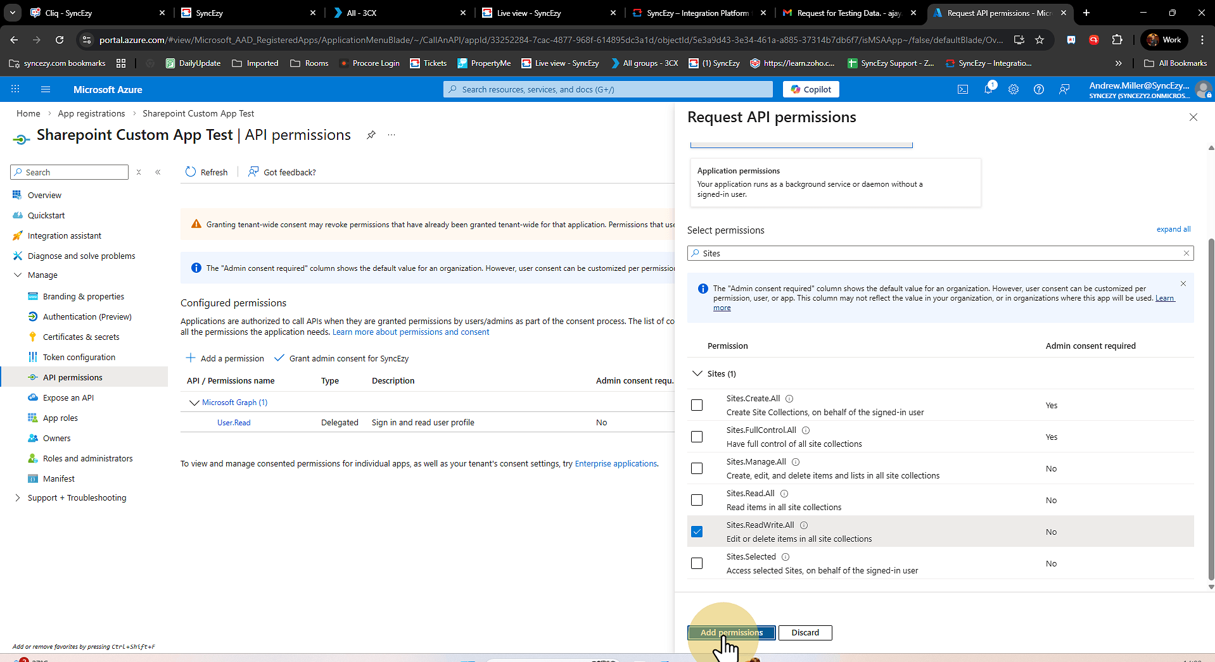
Task: Expand Support + Troubleshooting section
Action: [x=17, y=498]
